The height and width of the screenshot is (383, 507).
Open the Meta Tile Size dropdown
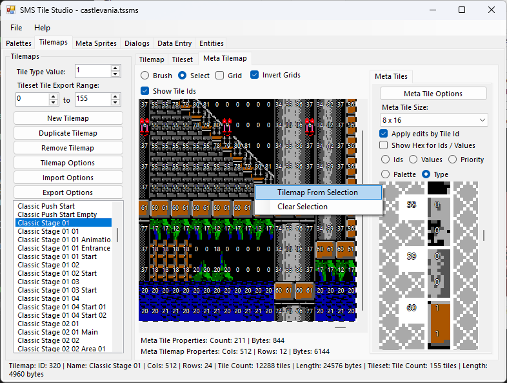tap(433, 120)
